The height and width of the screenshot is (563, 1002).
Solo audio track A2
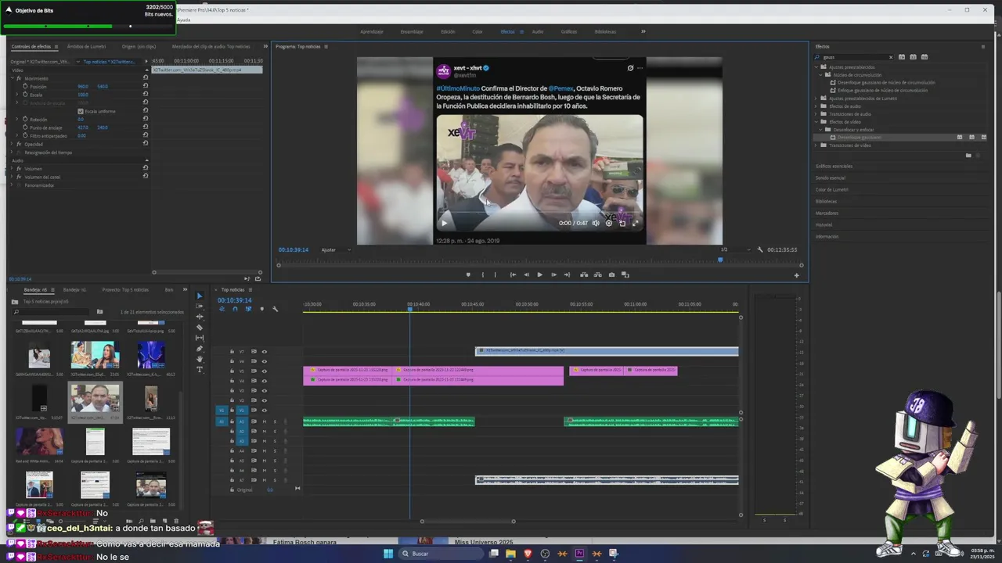point(274,431)
